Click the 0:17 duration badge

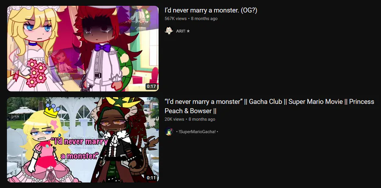point(151,87)
